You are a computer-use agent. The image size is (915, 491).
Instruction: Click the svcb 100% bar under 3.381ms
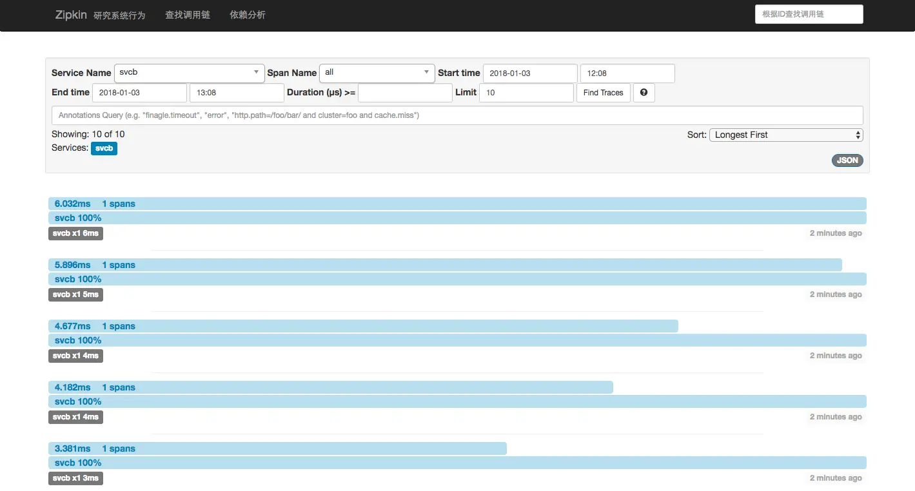pos(457,463)
